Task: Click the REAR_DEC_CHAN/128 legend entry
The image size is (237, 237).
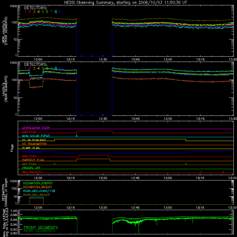Action: (39, 191)
